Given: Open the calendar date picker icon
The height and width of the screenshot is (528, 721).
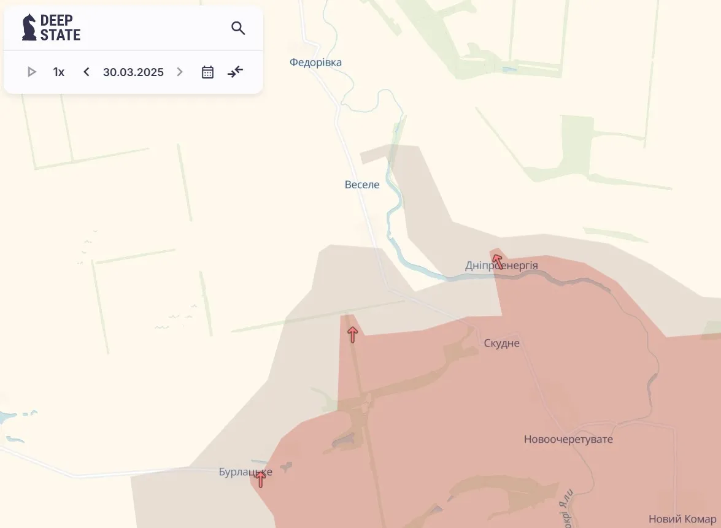Looking at the screenshot, I should (207, 72).
